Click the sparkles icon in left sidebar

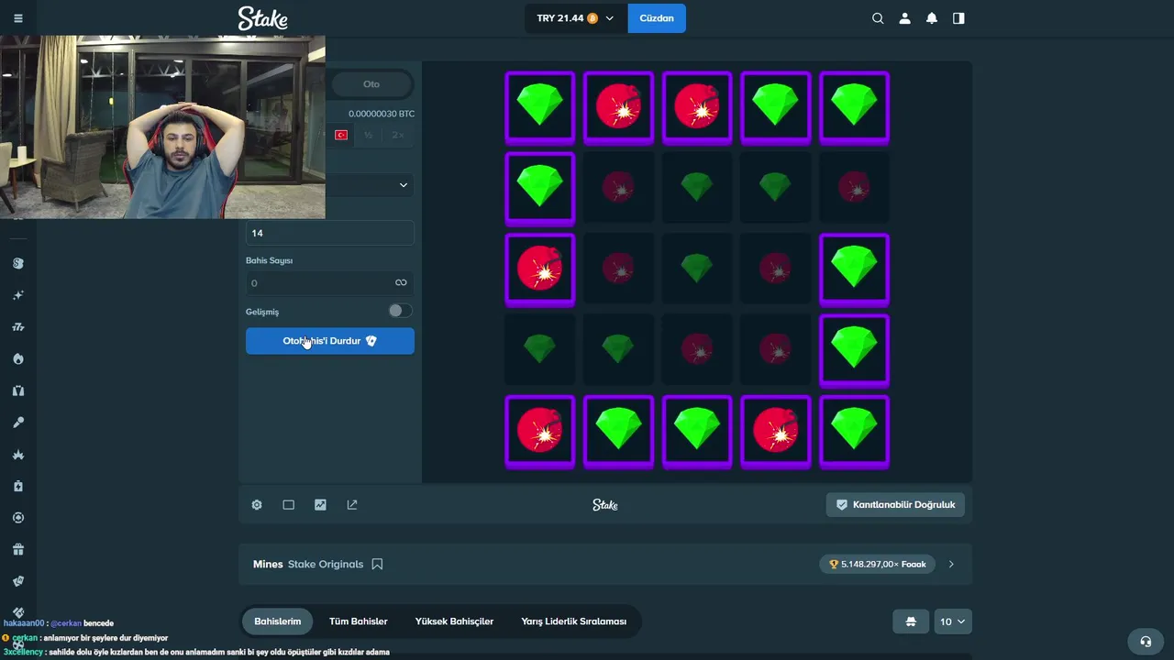(x=18, y=295)
